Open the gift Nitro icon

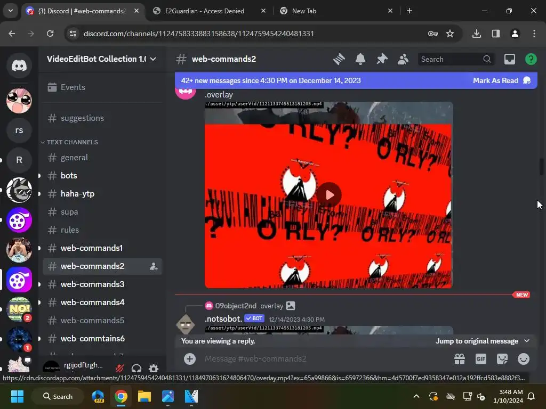tap(460, 358)
